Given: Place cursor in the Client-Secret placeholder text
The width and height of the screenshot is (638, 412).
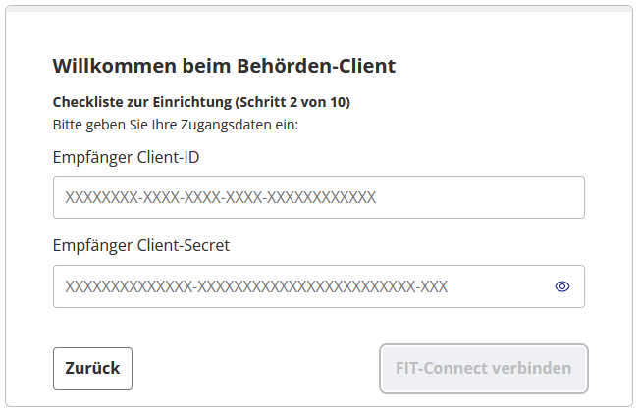Looking at the screenshot, I should tap(256, 286).
